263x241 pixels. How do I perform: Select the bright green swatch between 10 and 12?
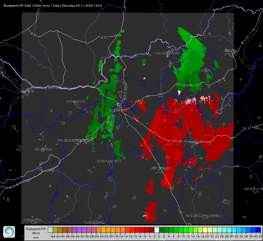coord(186,230)
